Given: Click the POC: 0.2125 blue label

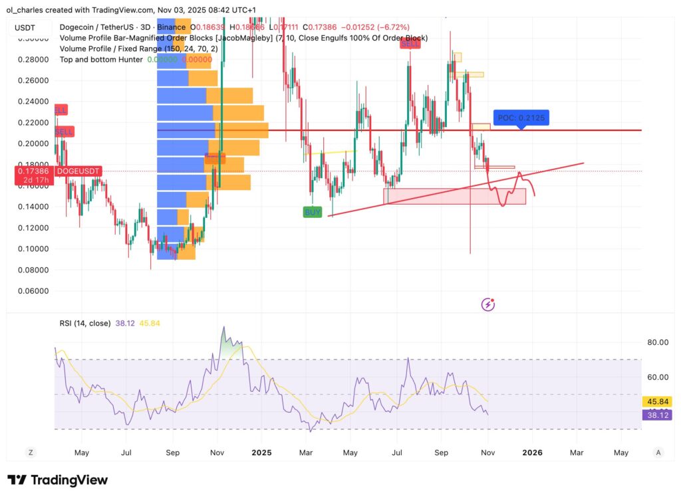Looking at the screenshot, I should pyautogui.click(x=522, y=118).
